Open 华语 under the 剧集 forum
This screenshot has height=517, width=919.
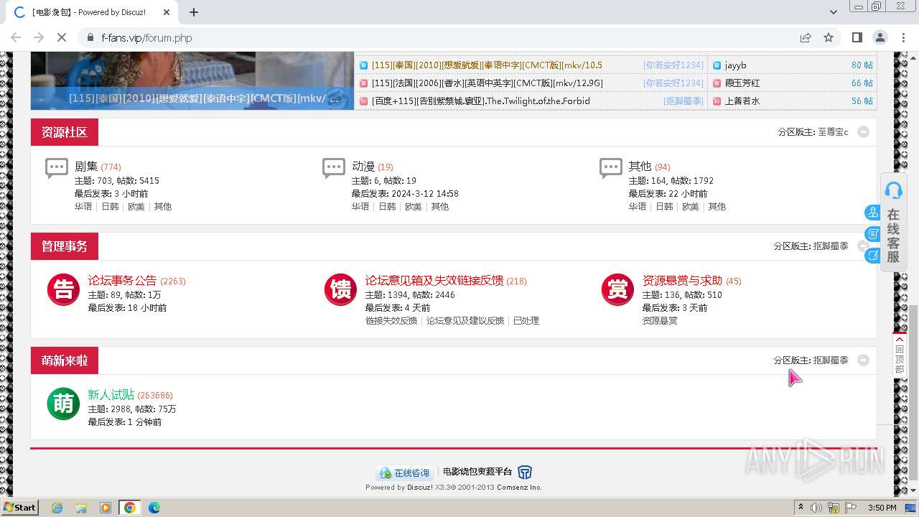point(83,207)
